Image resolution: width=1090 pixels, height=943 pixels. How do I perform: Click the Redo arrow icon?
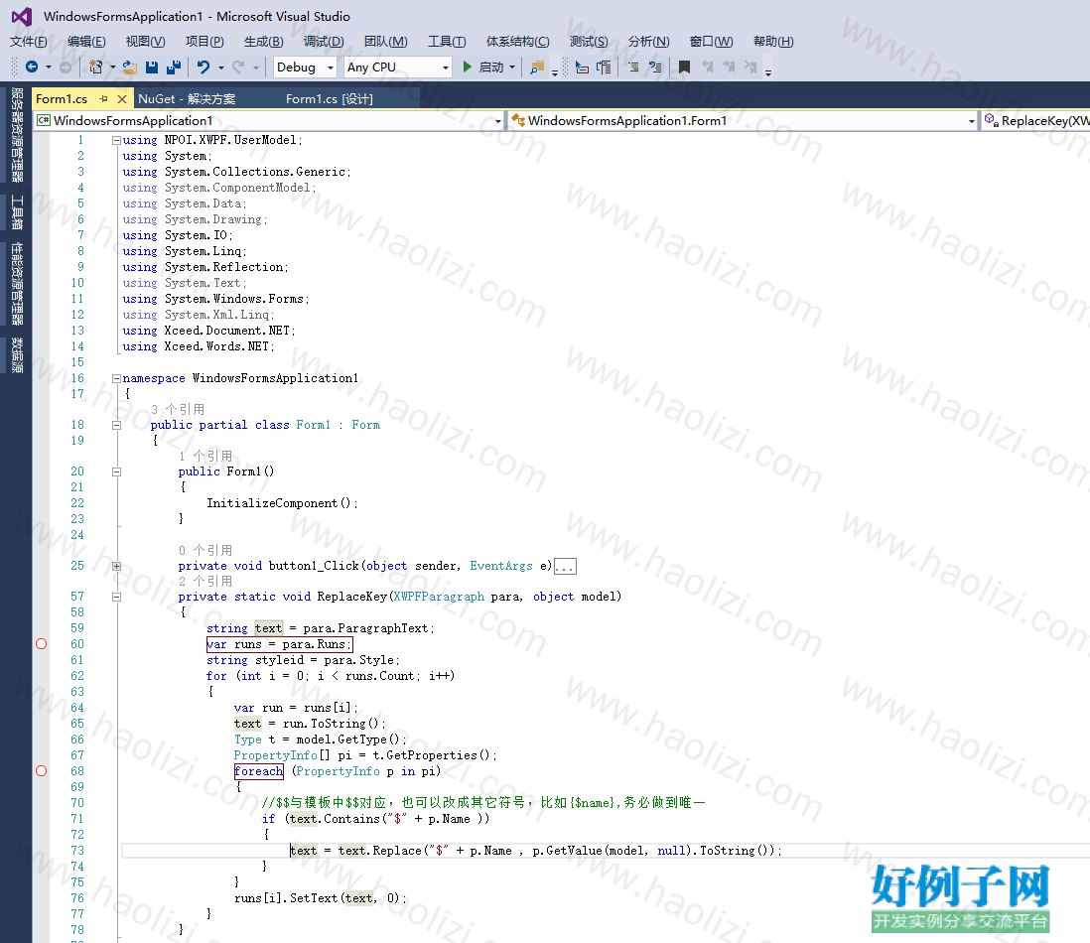[238, 67]
